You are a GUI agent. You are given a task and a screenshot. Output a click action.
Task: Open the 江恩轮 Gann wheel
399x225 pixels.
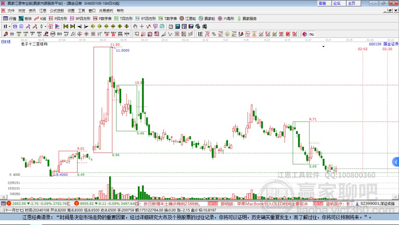point(188,19)
